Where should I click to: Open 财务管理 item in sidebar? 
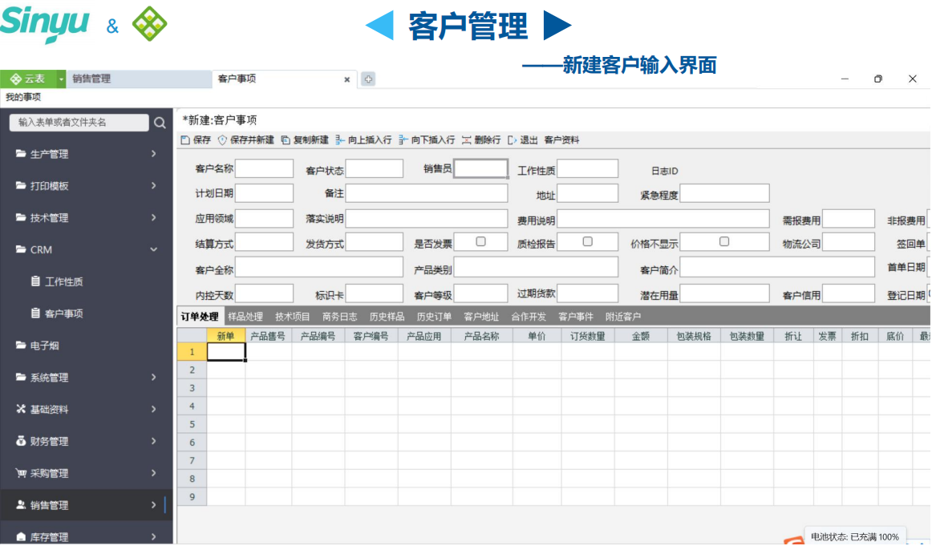point(42,442)
